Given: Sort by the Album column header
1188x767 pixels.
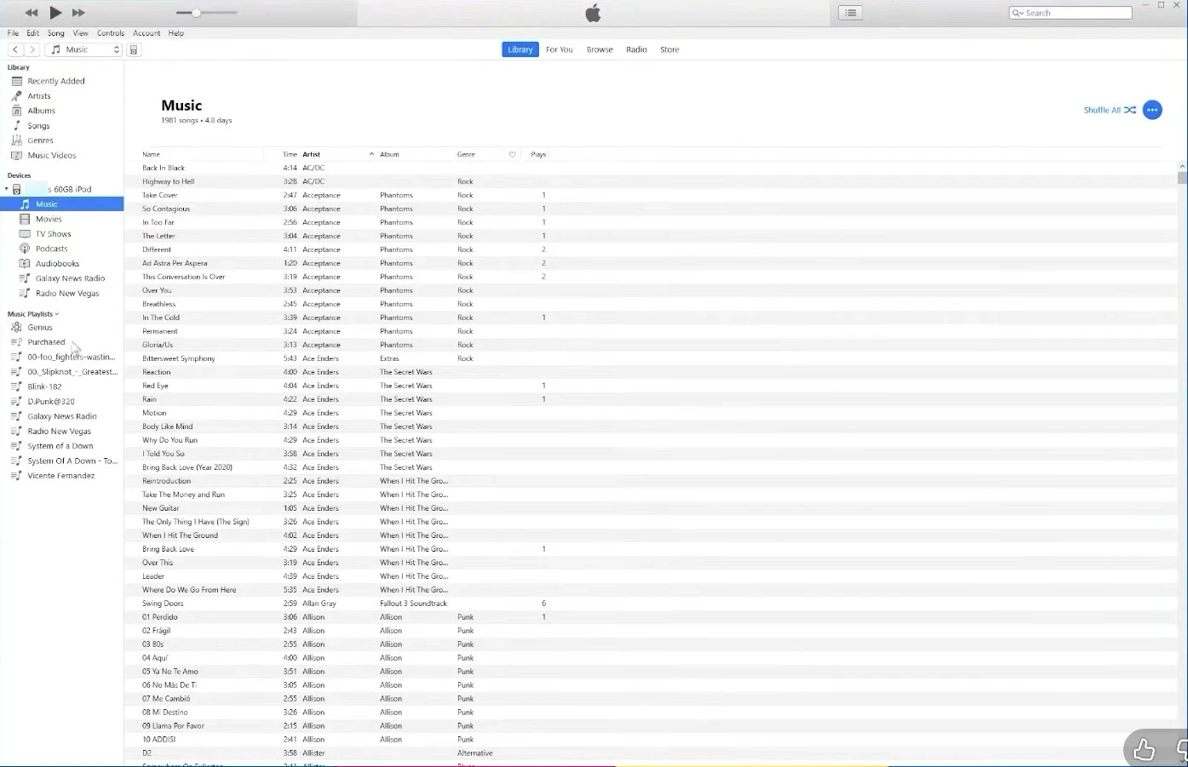Looking at the screenshot, I should [x=389, y=155].
